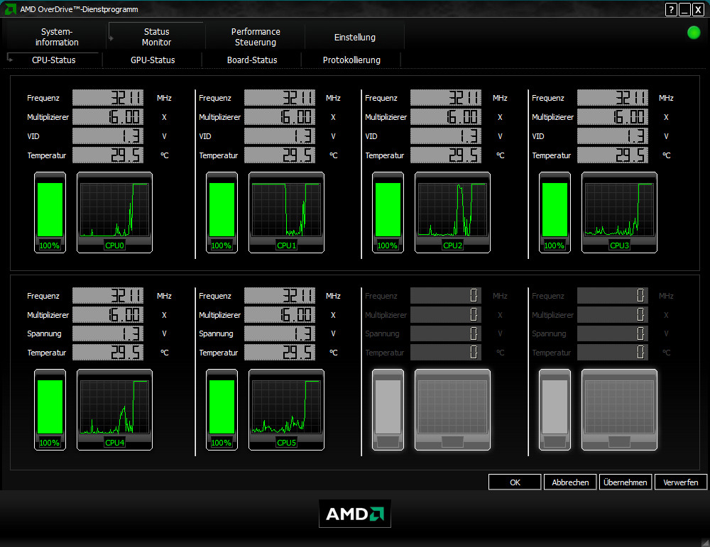The height and width of the screenshot is (547, 710).
Task: Click the CPU1 Temperatur value field
Action: tap(279, 155)
